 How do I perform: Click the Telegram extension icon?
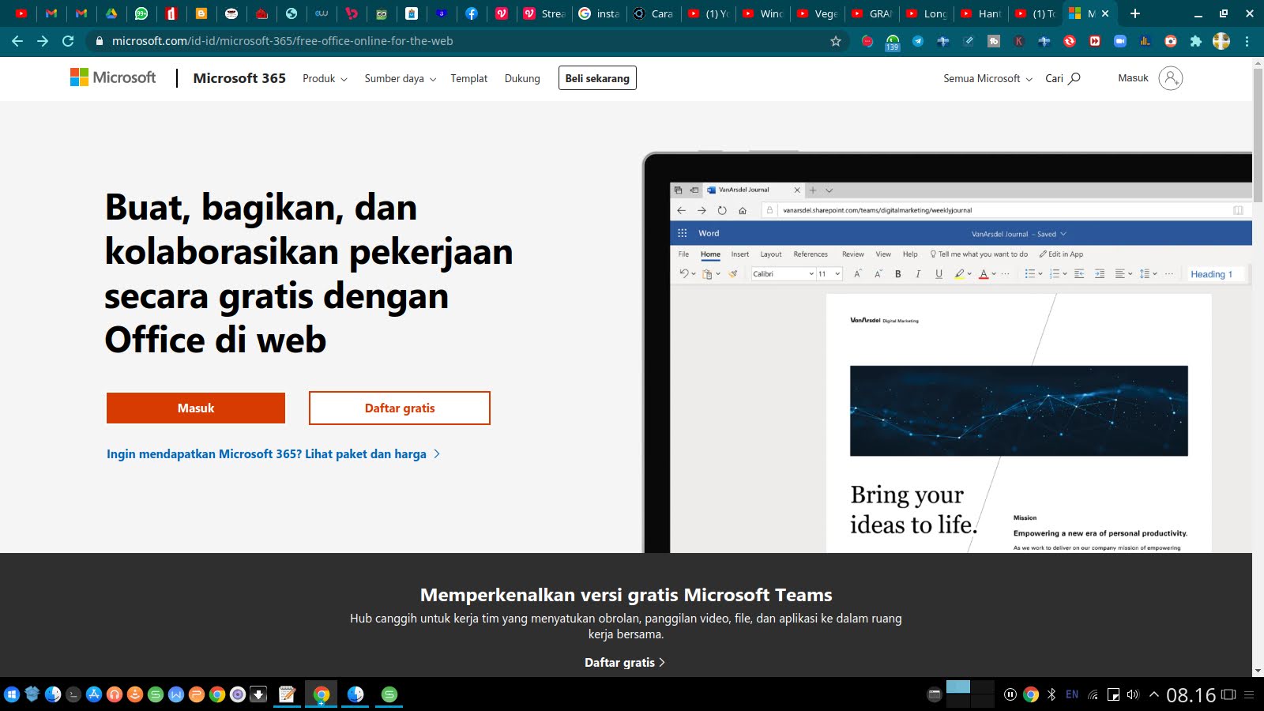pyautogui.click(x=918, y=41)
